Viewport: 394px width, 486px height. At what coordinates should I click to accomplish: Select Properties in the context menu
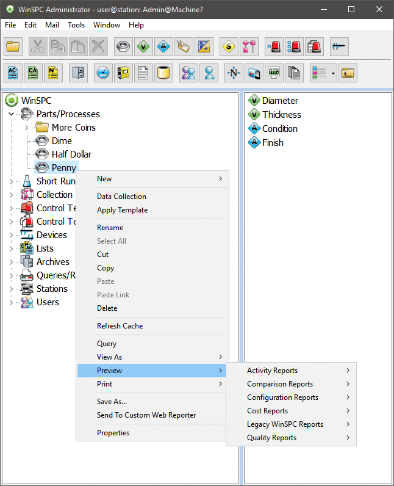pyautogui.click(x=113, y=433)
